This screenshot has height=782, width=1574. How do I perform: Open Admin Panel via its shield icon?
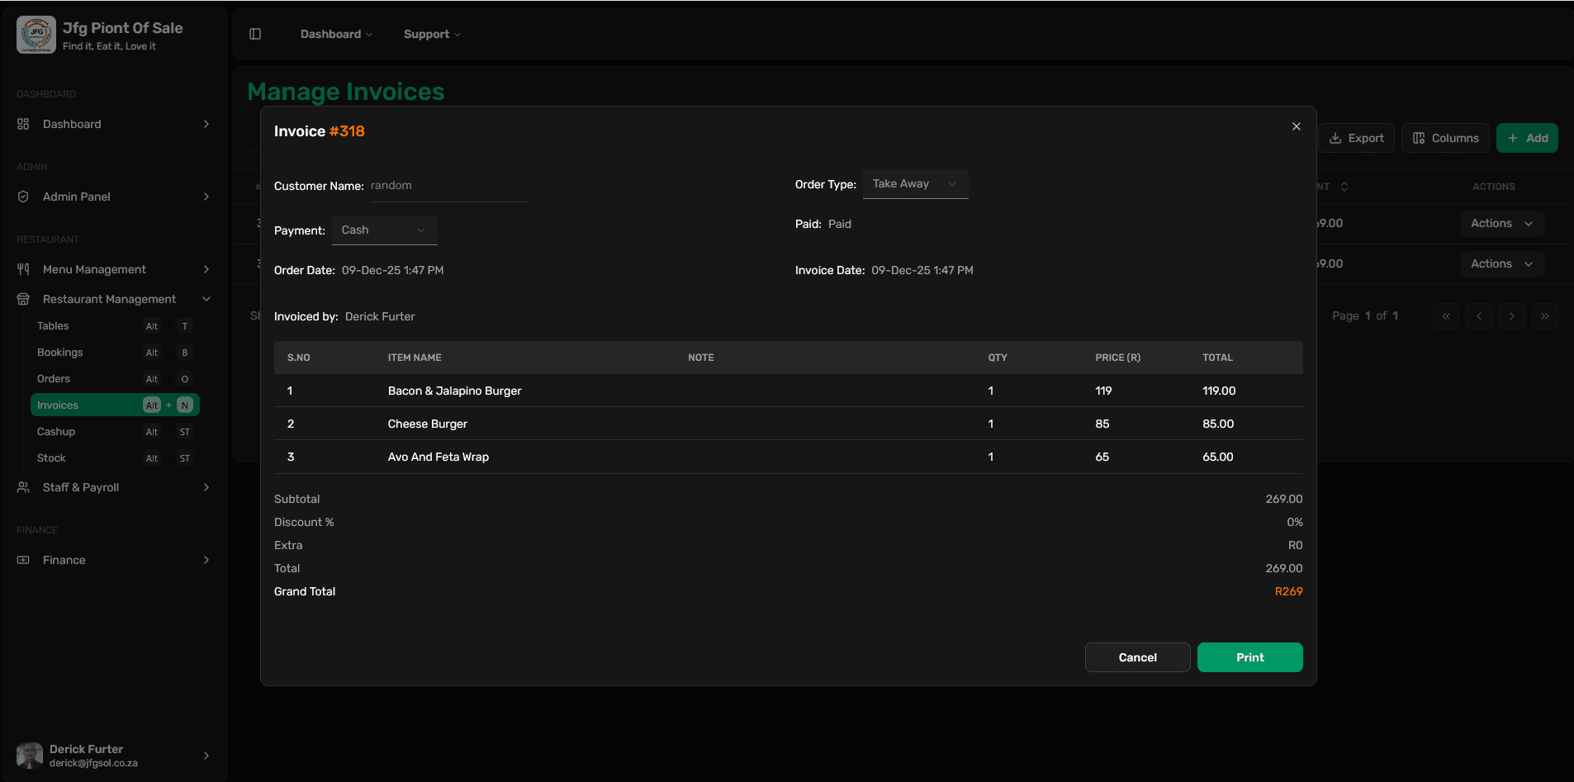tap(22, 197)
